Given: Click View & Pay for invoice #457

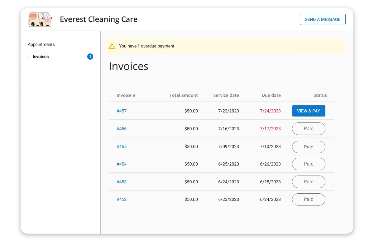Looking at the screenshot, I should click(309, 111).
